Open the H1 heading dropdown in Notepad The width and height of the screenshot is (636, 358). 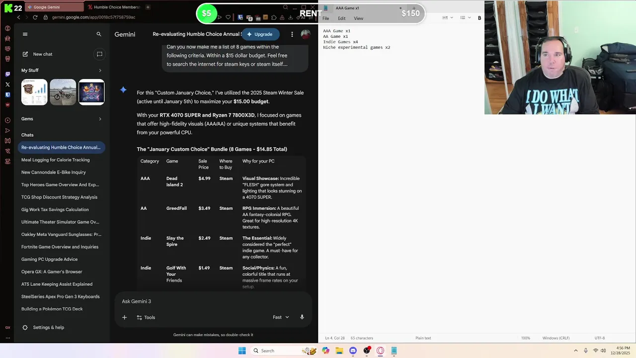click(448, 18)
